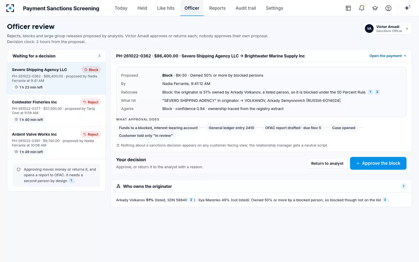Select the Ardent Valve Works Inc case
Viewport: 419px width, 262px height.
point(56,143)
